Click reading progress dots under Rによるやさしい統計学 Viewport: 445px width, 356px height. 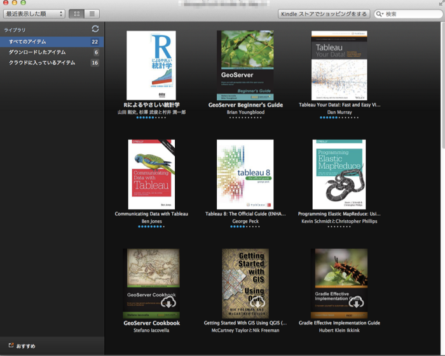pos(151,117)
